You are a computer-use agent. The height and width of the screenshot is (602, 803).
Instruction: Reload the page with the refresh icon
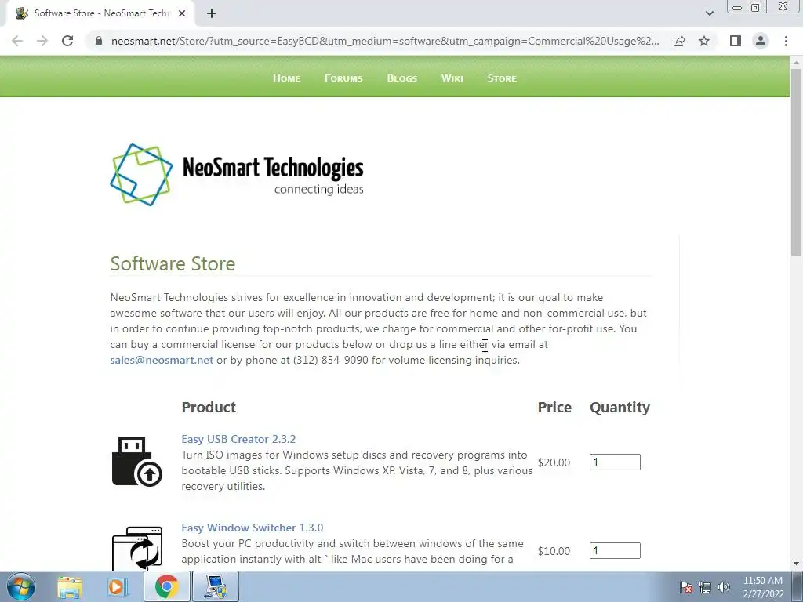pyautogui.click(x=67, y=41)
